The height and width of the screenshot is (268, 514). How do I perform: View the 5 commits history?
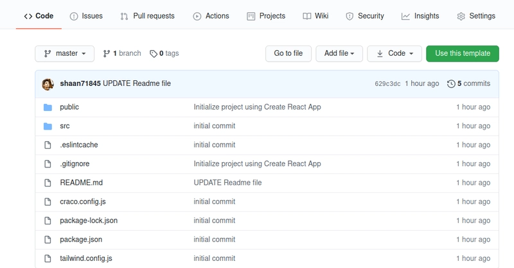pyautogui.click(x=469, y=83)
